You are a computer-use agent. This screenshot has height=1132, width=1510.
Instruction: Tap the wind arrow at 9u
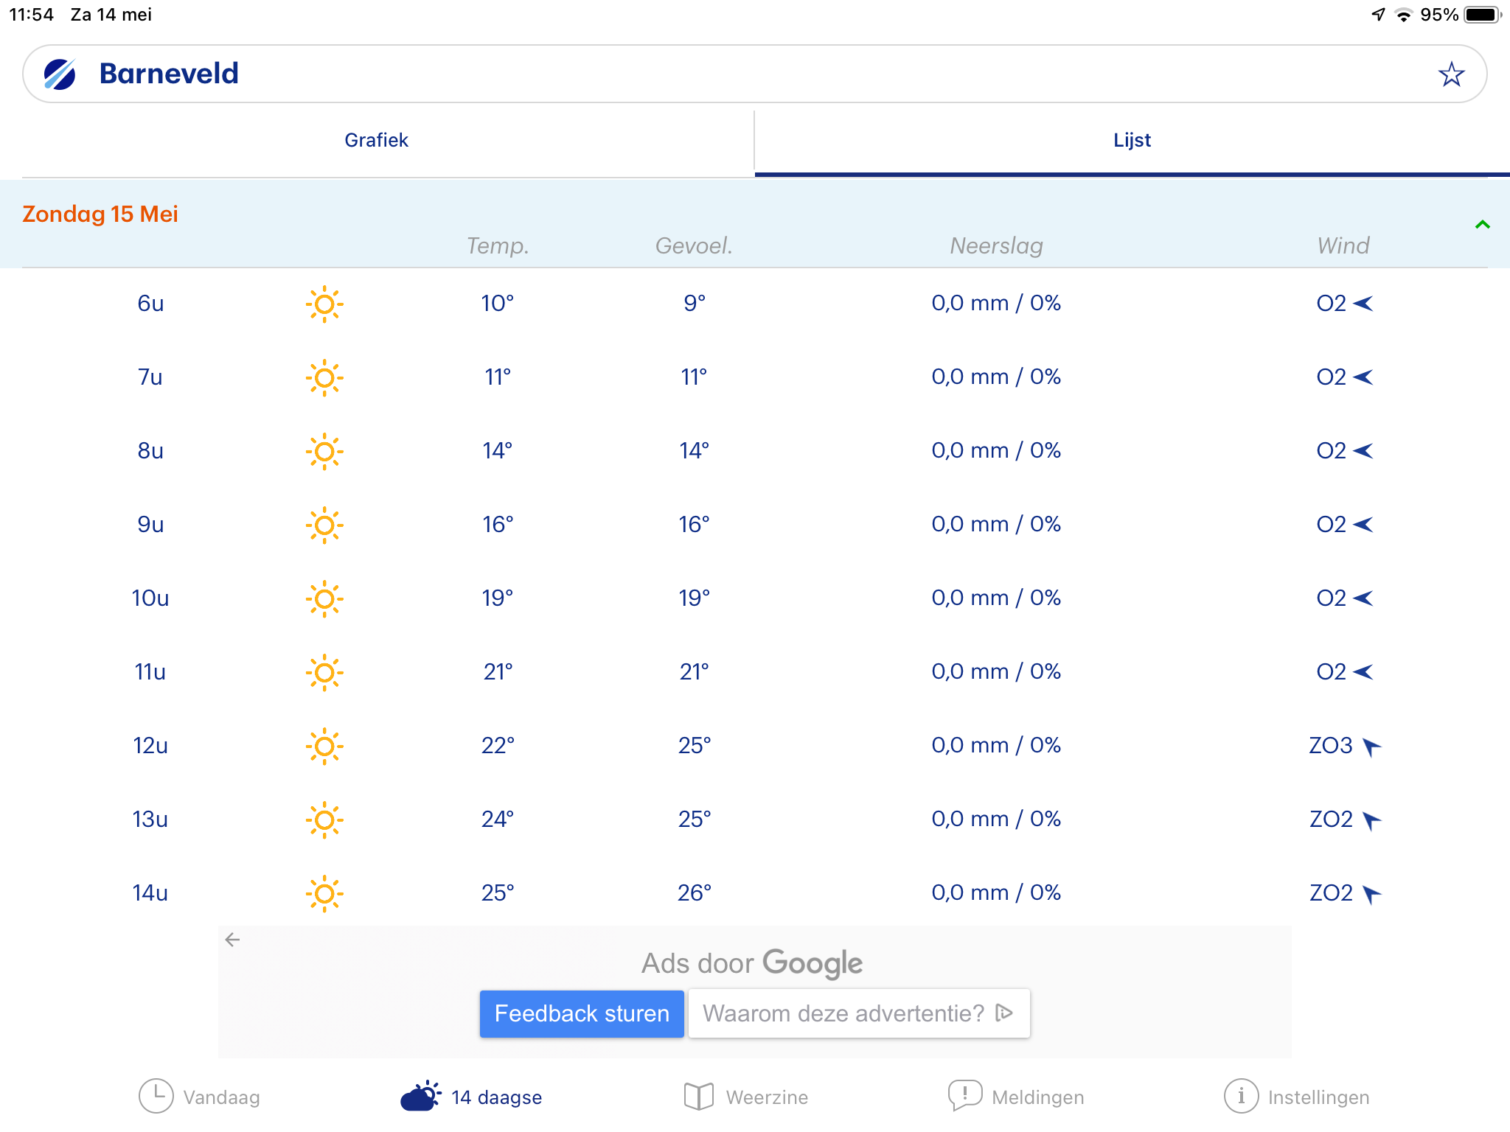pyautogui.click(x=1363, y=524)
